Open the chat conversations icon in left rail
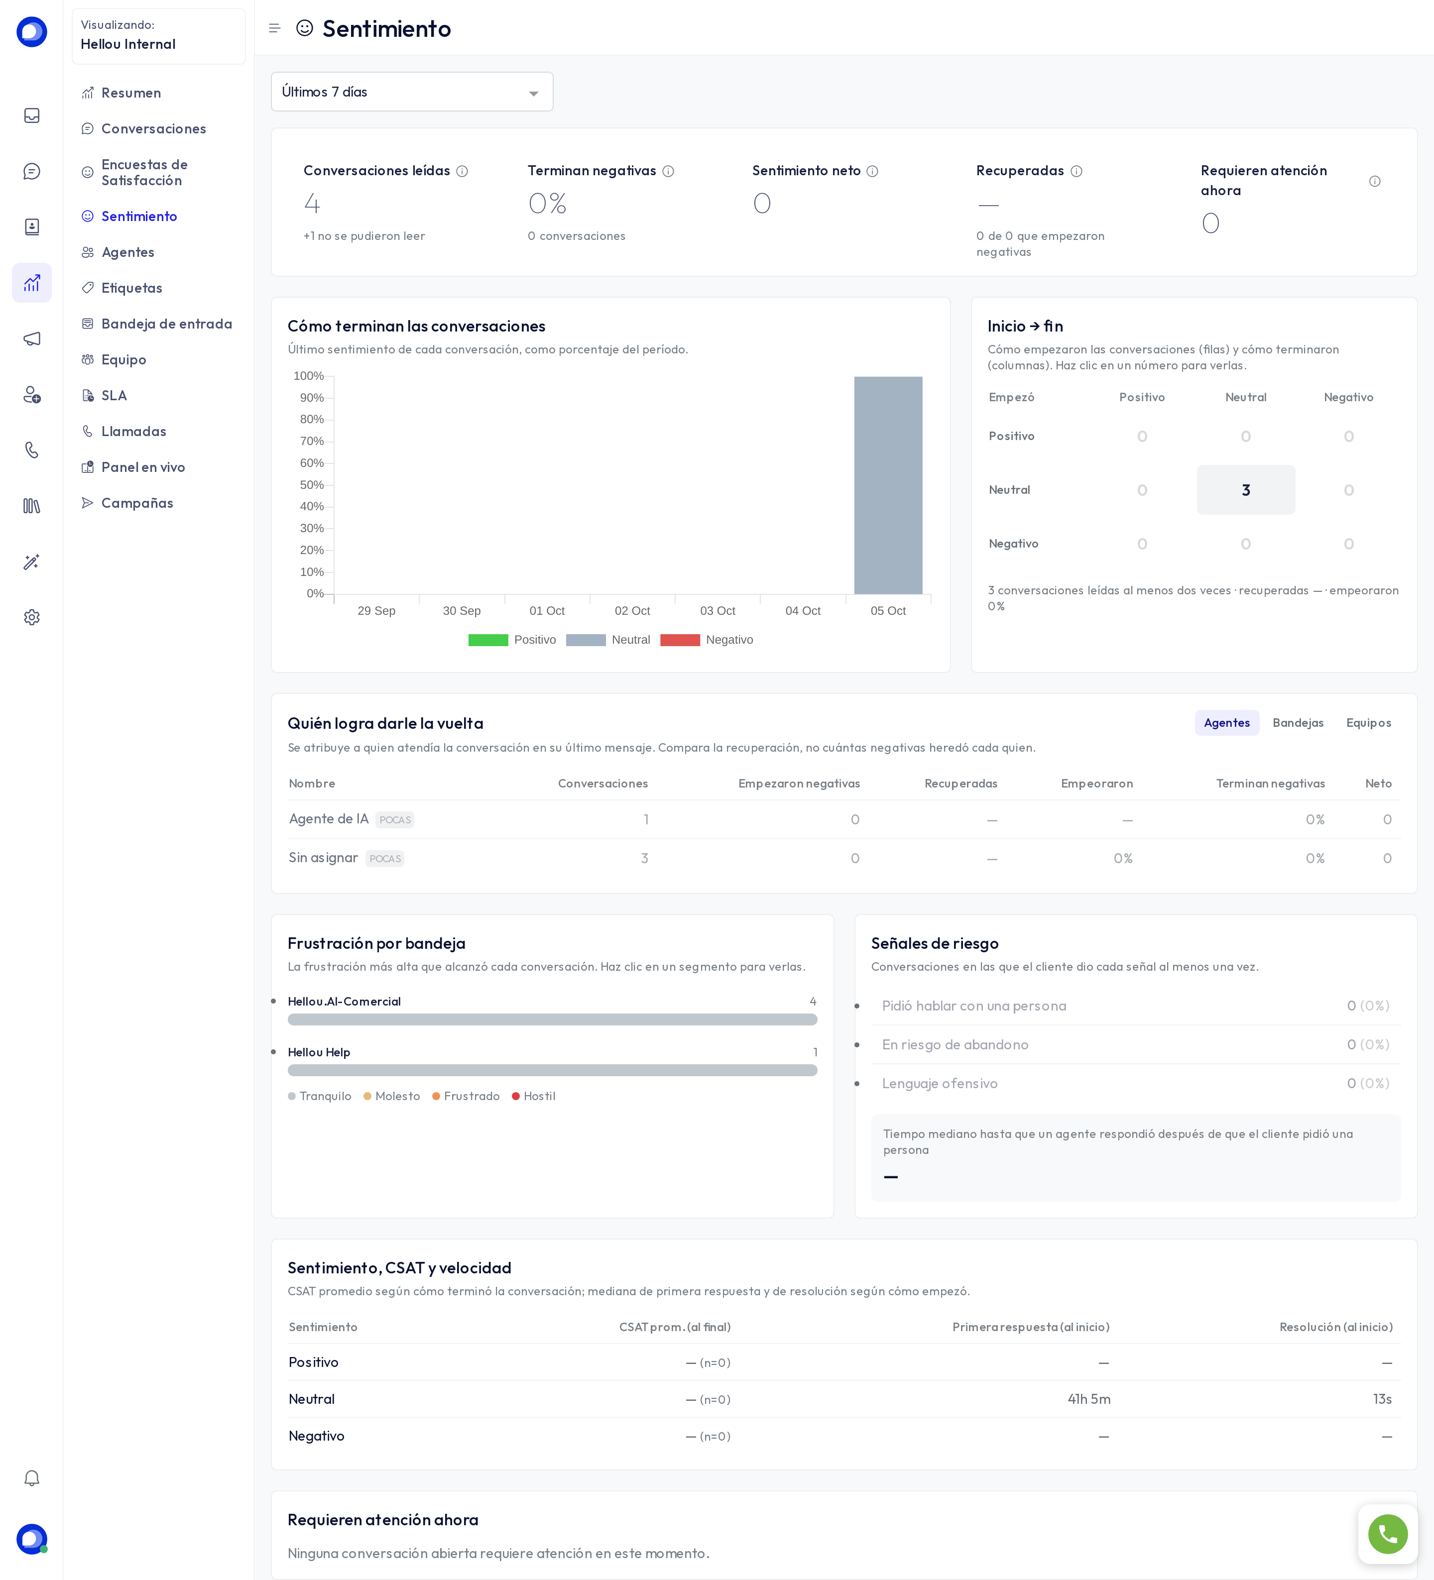Screen dimensions: 1434x1580 point(31,171)
